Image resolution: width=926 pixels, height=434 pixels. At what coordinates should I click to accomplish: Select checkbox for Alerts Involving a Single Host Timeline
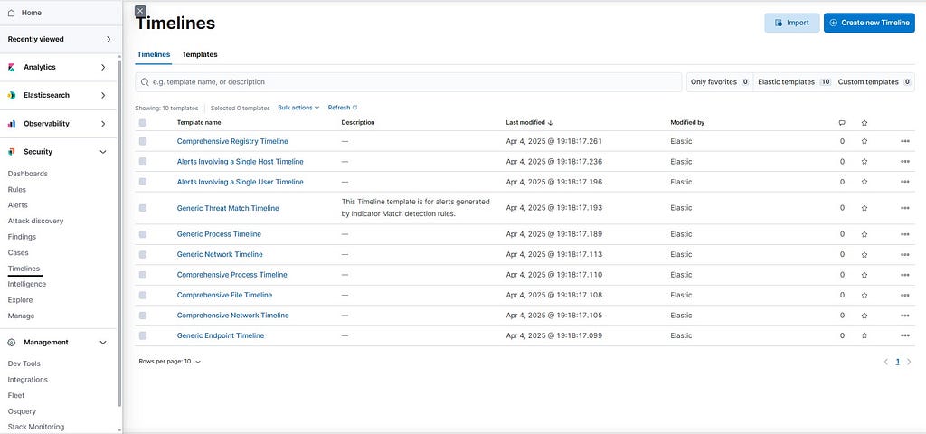click(x=142, y=161)
